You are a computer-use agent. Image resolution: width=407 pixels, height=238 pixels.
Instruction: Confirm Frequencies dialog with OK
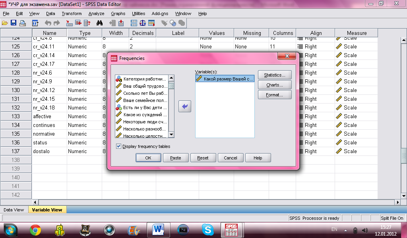[148, 158]
